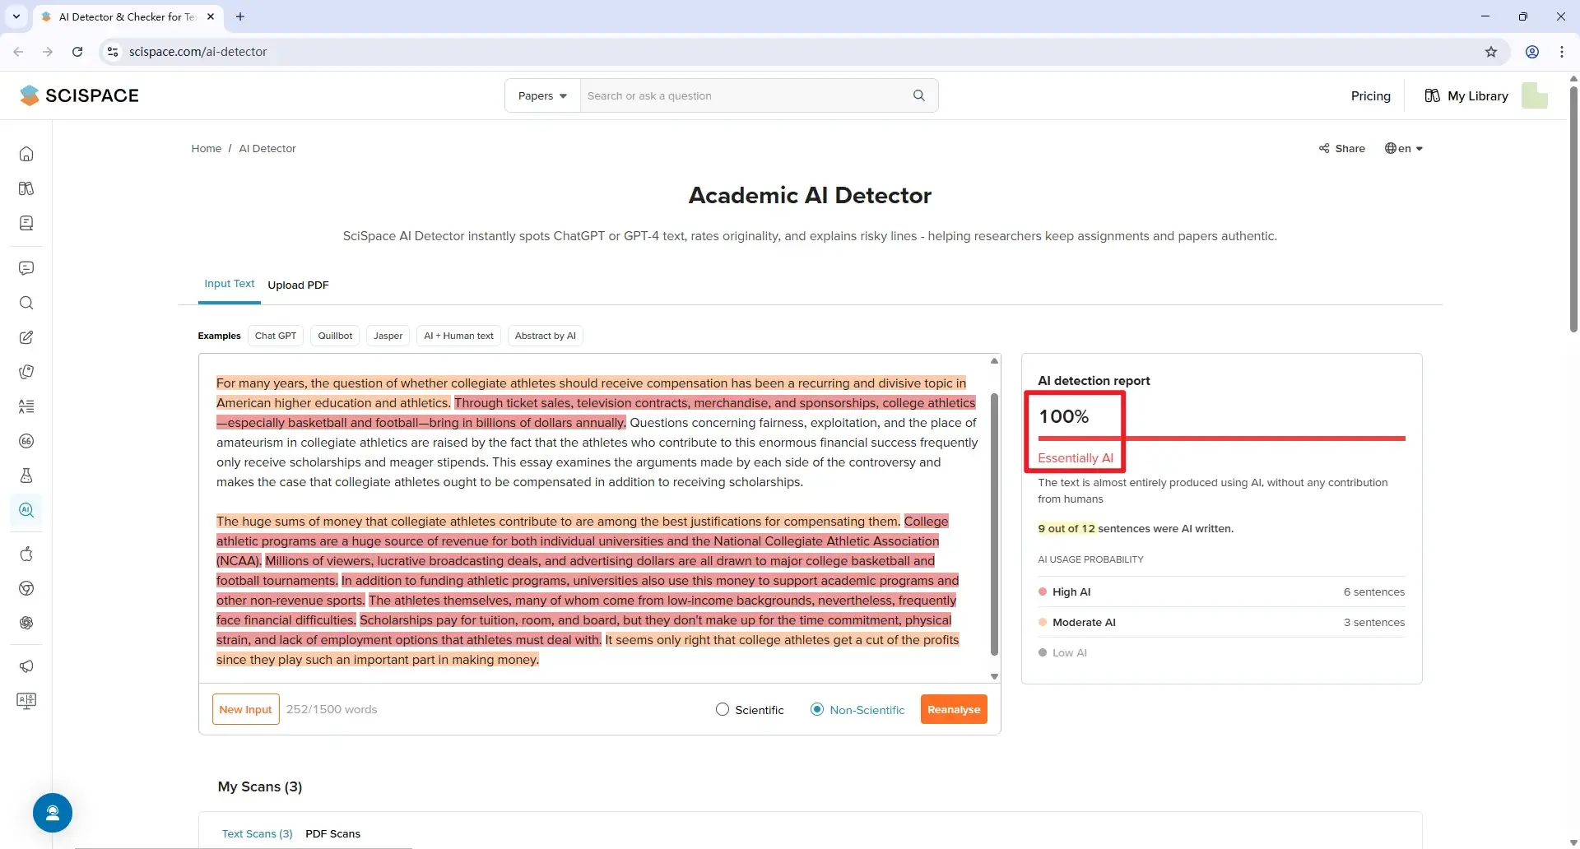The width and height of the screenshot is (1580, 849).
Task: Click the New Input button
Action: pos(245,709)
